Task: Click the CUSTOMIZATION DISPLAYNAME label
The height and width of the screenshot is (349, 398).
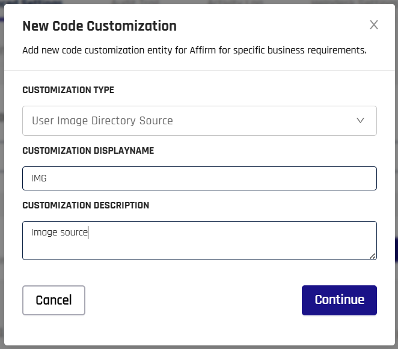Action: point(88,151)
